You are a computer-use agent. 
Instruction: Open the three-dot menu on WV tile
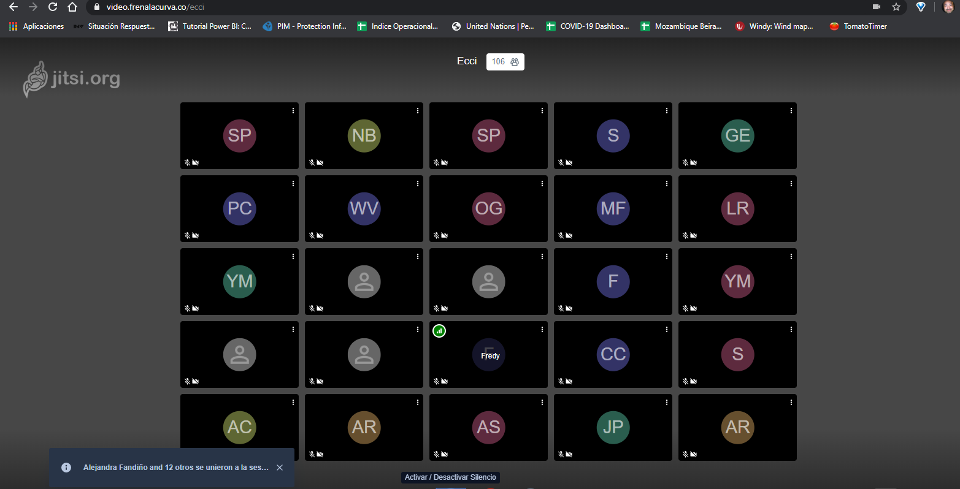(418, 184)
